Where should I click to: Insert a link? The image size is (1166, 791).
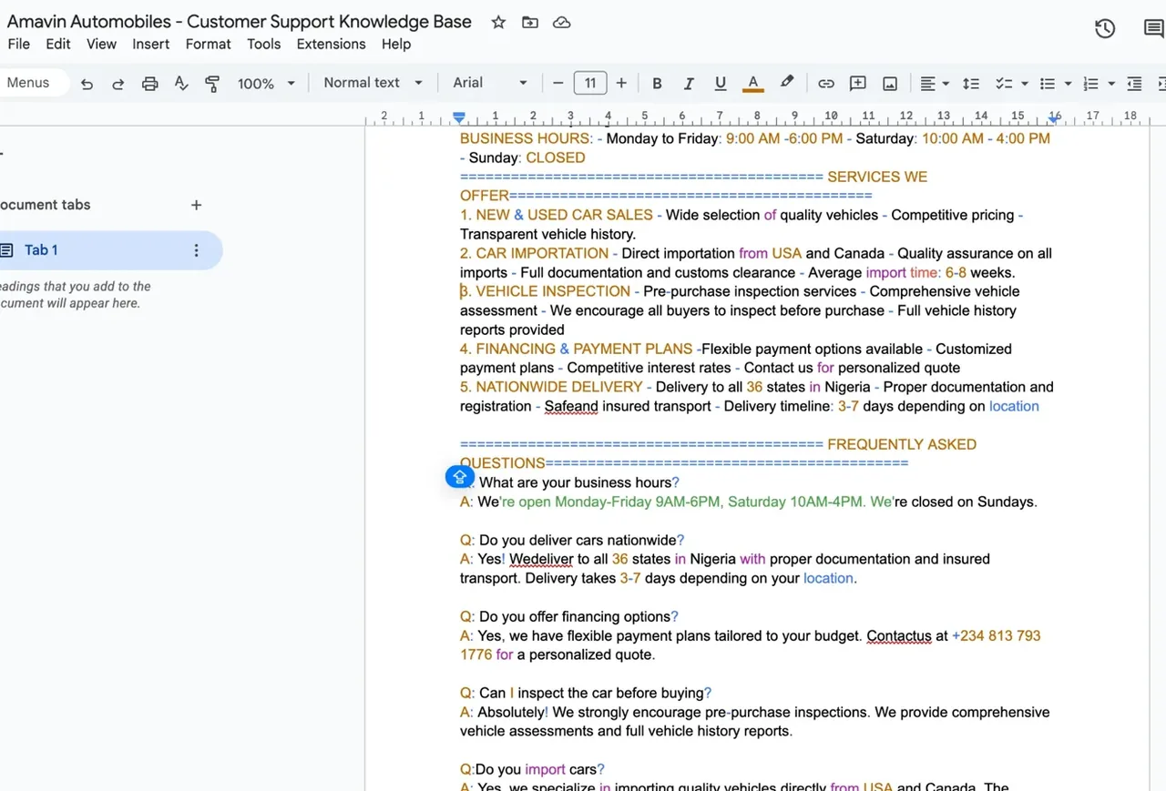(826, 84)
